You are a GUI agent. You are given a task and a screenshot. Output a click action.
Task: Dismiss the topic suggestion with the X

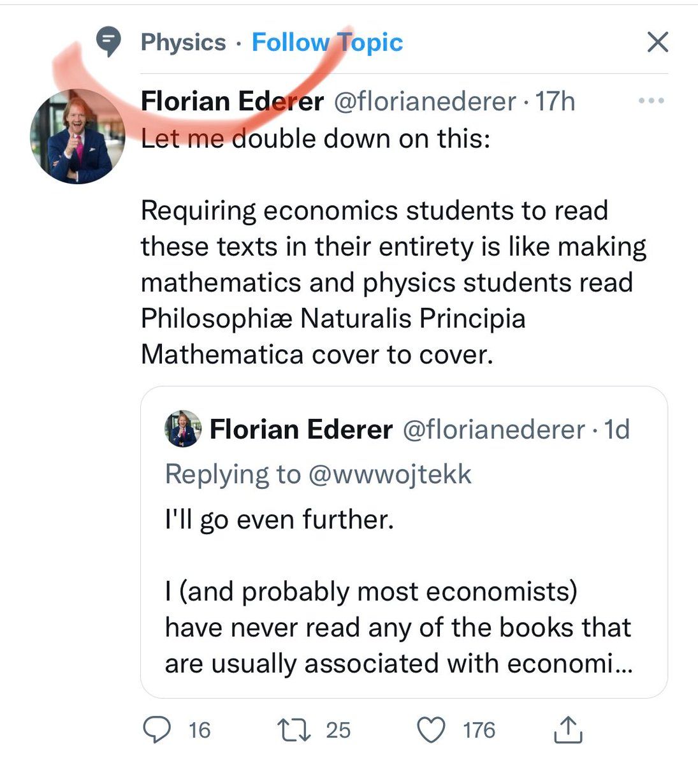tap(657, 43)
